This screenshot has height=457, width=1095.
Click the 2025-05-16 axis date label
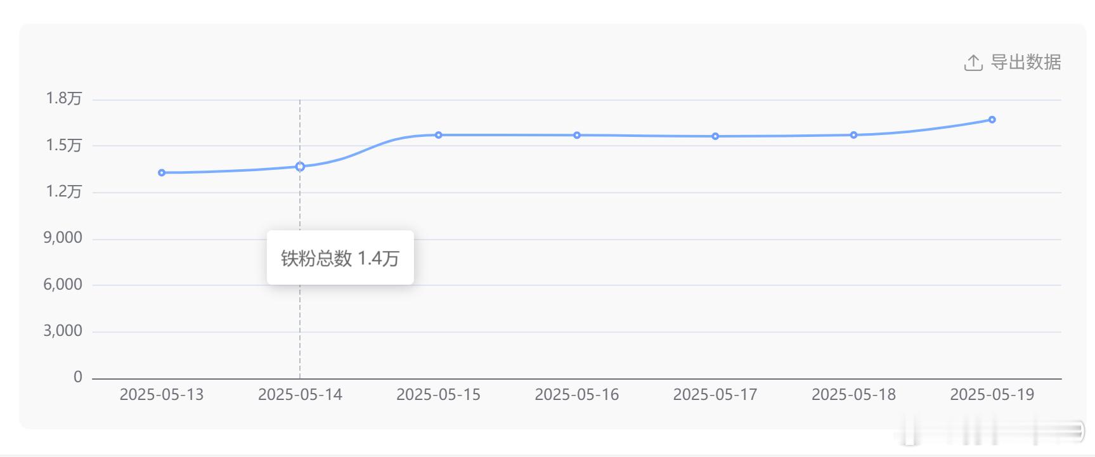tap(577, 395)
